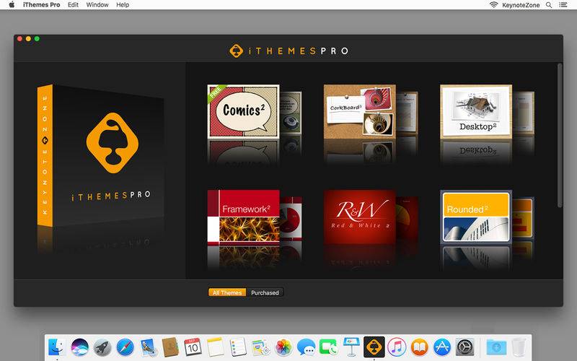
Task: Open Calendar from the Dock
Action: (193, 347)
